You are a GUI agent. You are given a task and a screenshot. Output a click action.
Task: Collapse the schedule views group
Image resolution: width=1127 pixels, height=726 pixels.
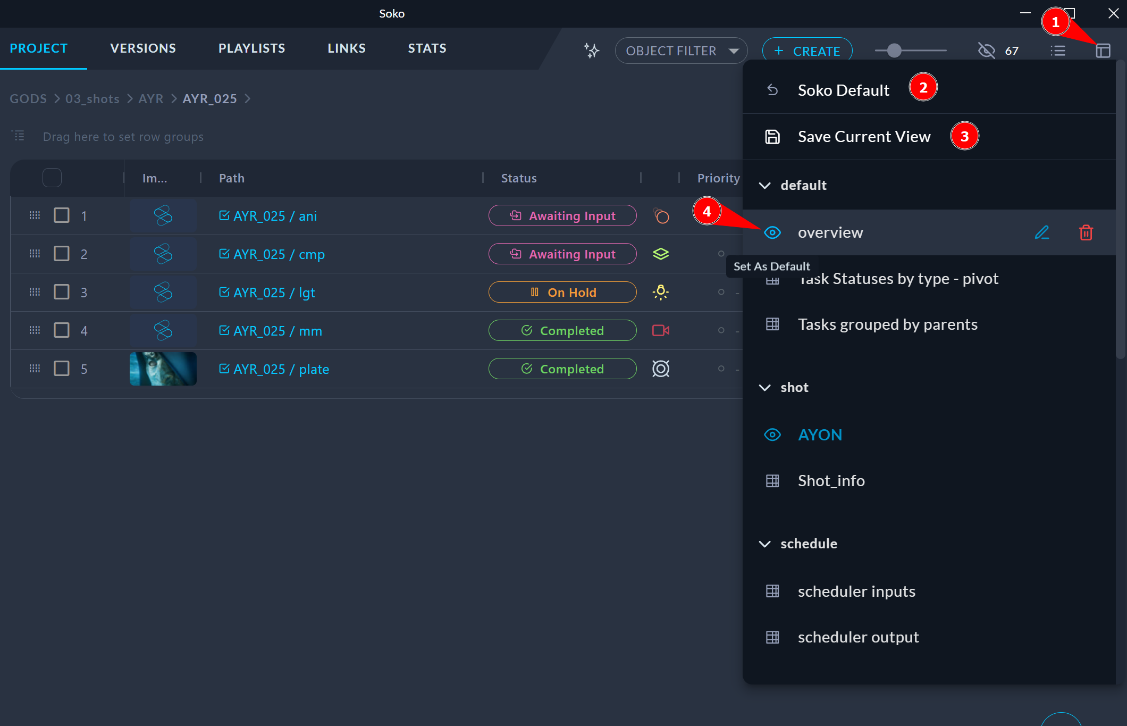tap(764, 544)
